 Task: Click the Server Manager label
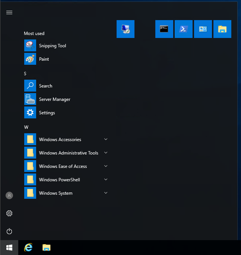pos(55,99)
